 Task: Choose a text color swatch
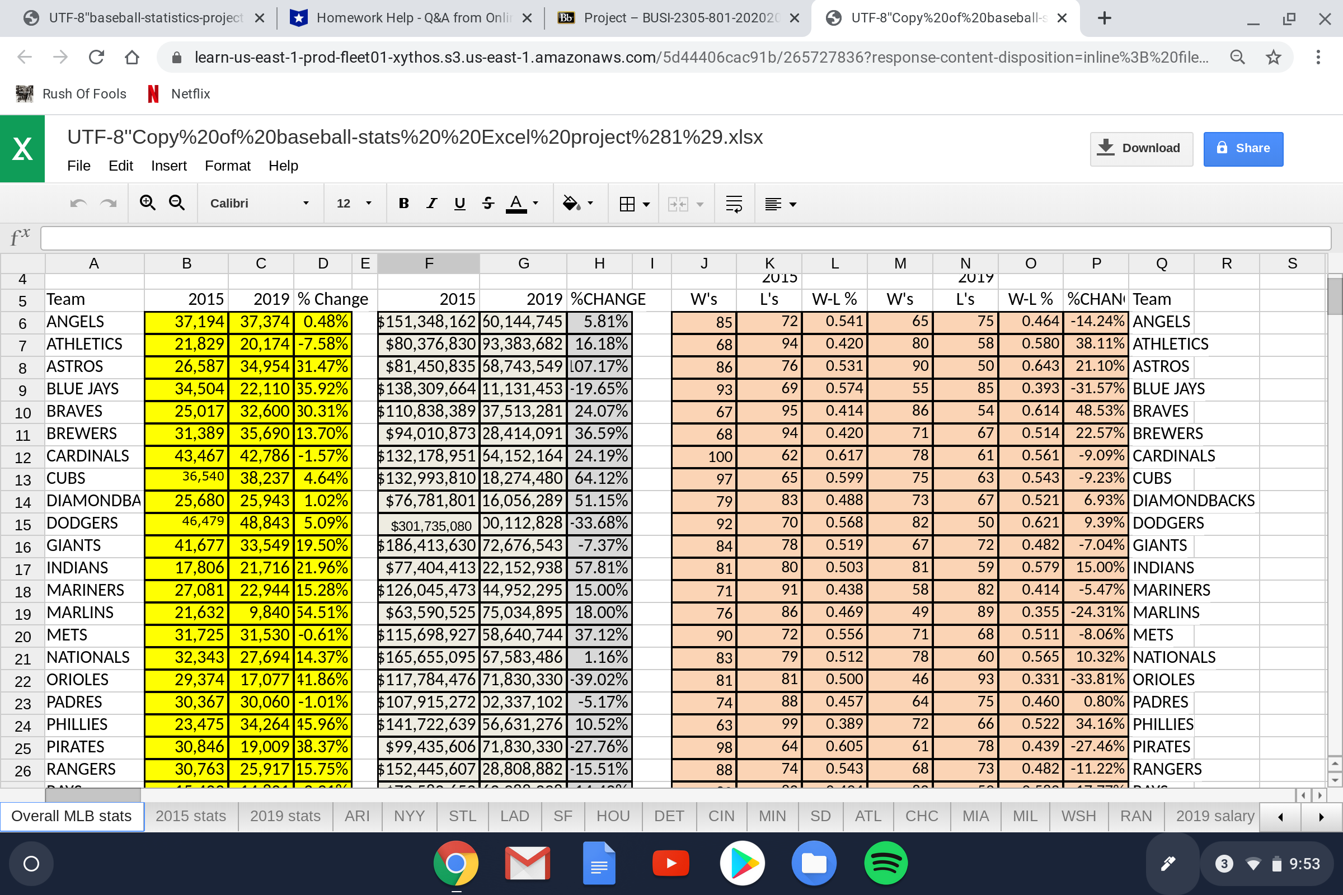point(515,203)
